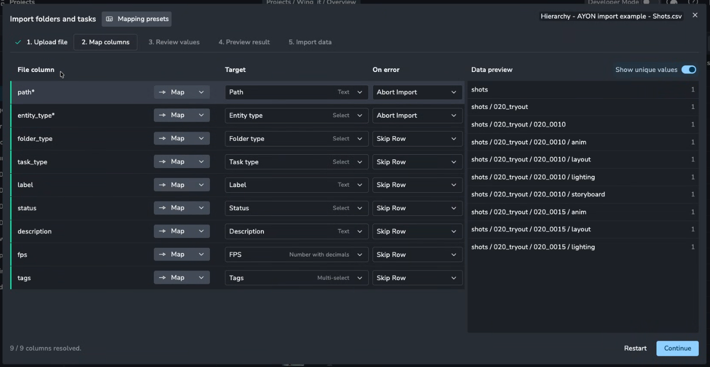The image size is (710, 367).
Task: Open the Map action dropdown for task_type
Action: pyautogui.click(x=182, y=161)
